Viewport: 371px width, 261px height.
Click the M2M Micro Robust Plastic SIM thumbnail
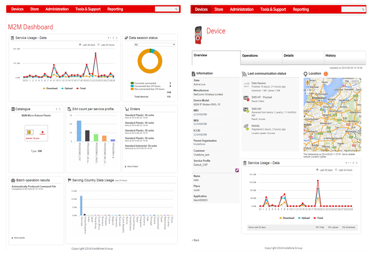point(36,133)
